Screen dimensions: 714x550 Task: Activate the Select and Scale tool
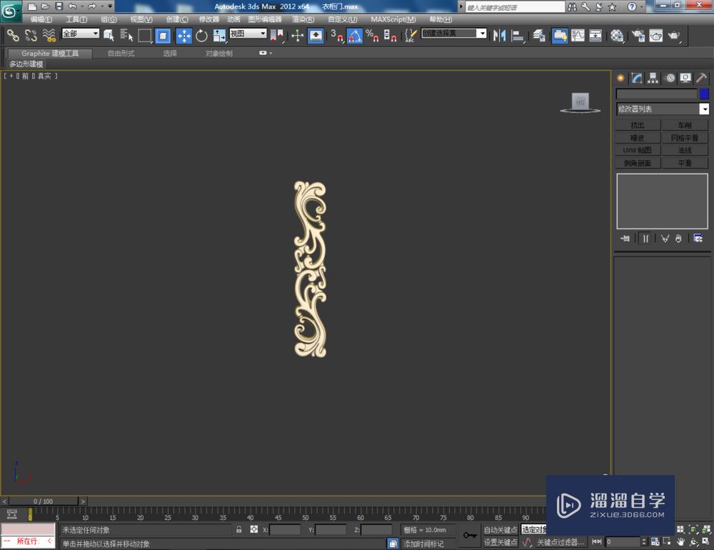219,36
